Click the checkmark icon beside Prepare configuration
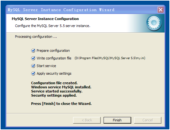The width and height of the screenshot is (170, 130). [x=33, y=51]
